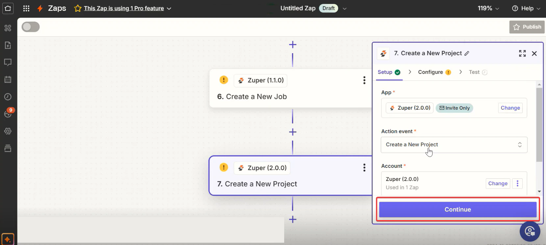Click the Untitled Zap title
Viewport: 546px width, 245px height.
pos(298,8)
